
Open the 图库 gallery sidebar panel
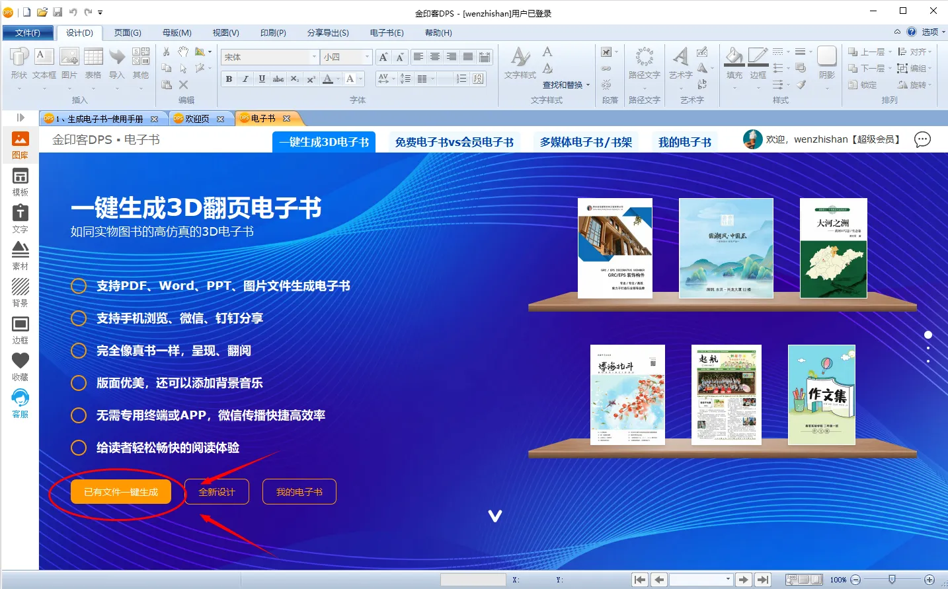pos(20,145)
